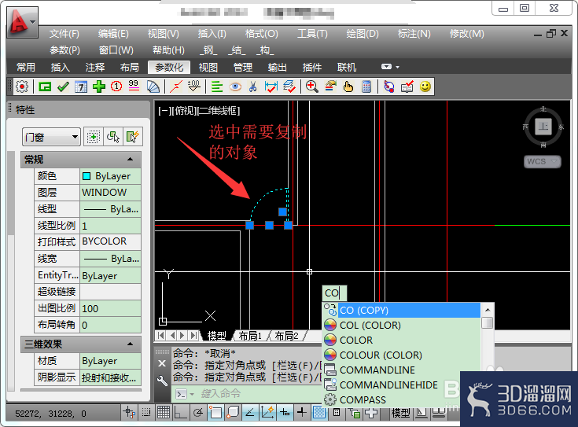578x427 pixels.
Task: Click the quick select icon in properties panel
Action: pyautogui.click(x=133, y=137)
